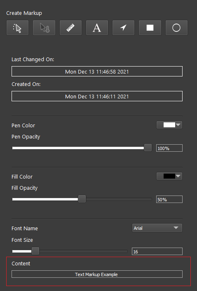The width and height of the screenshot is (197, 291).
Task: Click the temperature probe cursor tool
Action: point(44,28)
